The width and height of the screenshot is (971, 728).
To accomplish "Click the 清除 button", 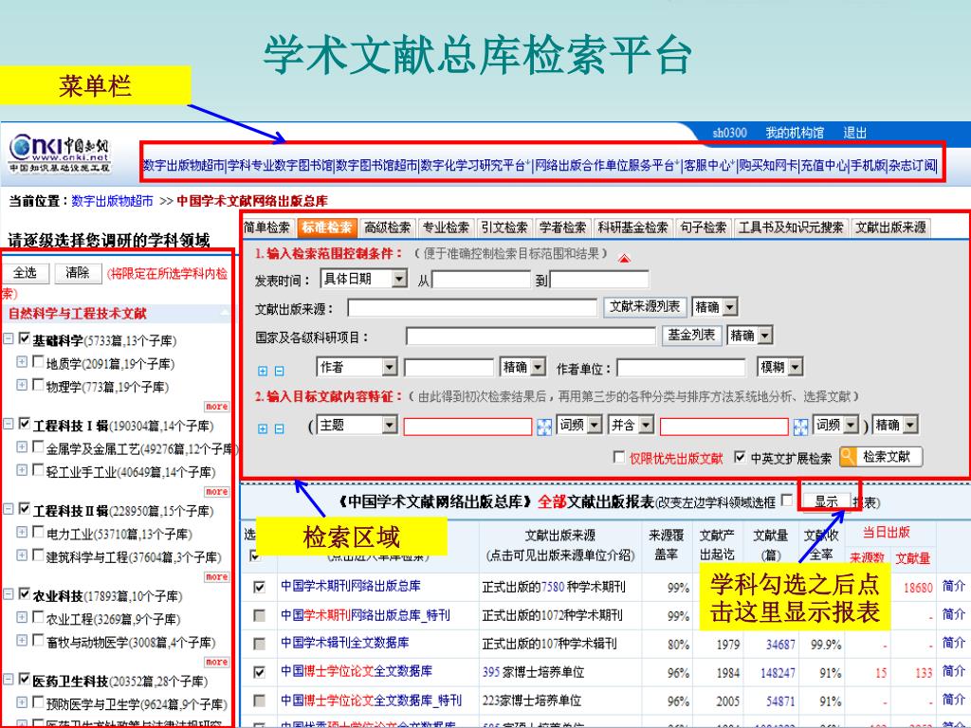I will [78, 273].
